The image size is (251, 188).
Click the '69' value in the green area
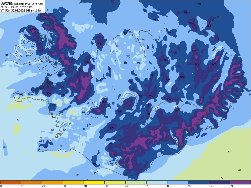click(240, 170)
